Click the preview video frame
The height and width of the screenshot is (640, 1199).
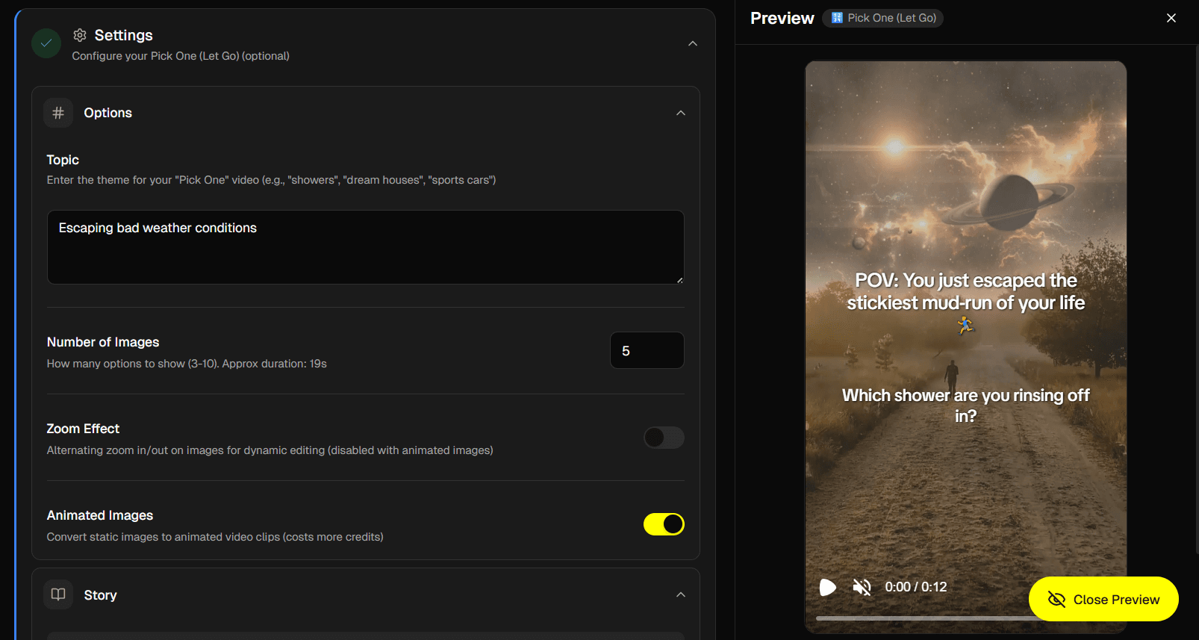[965, 347]
